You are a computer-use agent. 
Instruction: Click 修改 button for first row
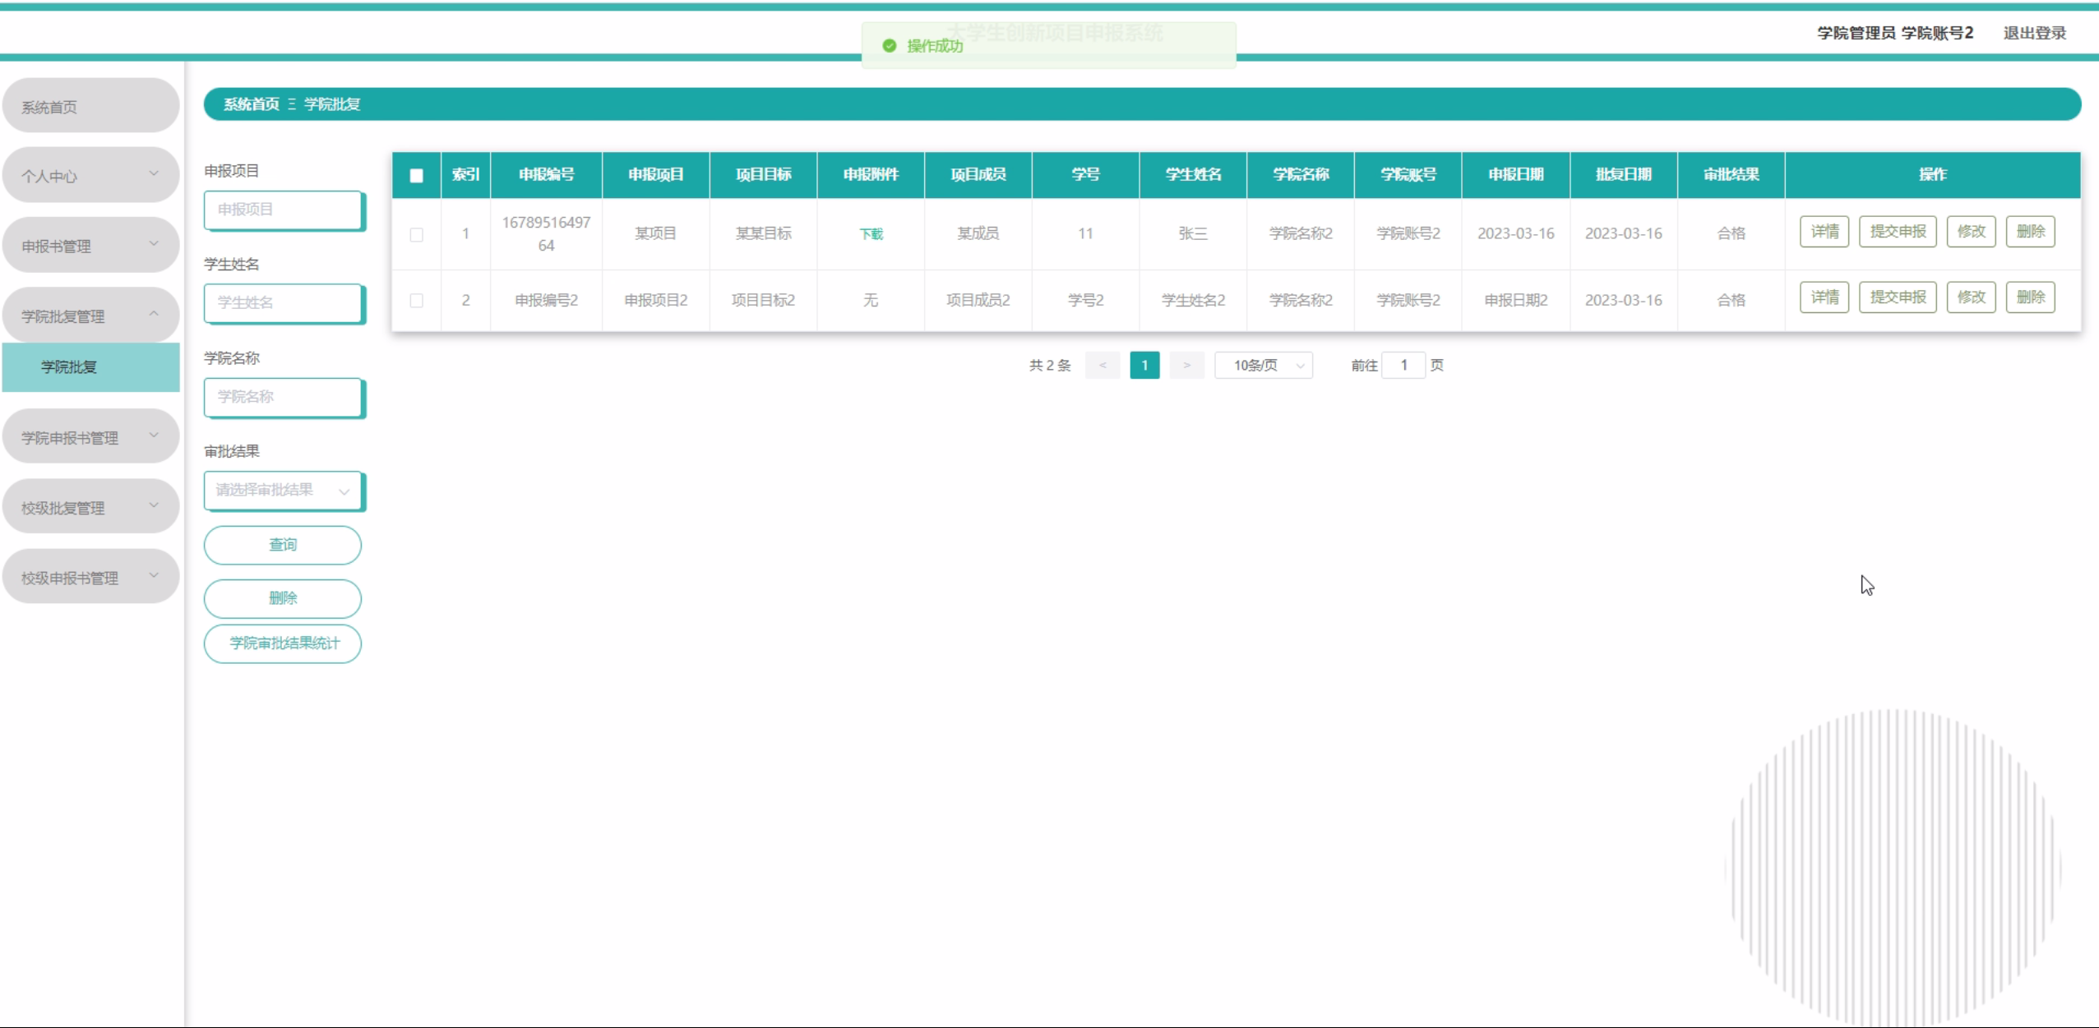[x=1970, y=232]
